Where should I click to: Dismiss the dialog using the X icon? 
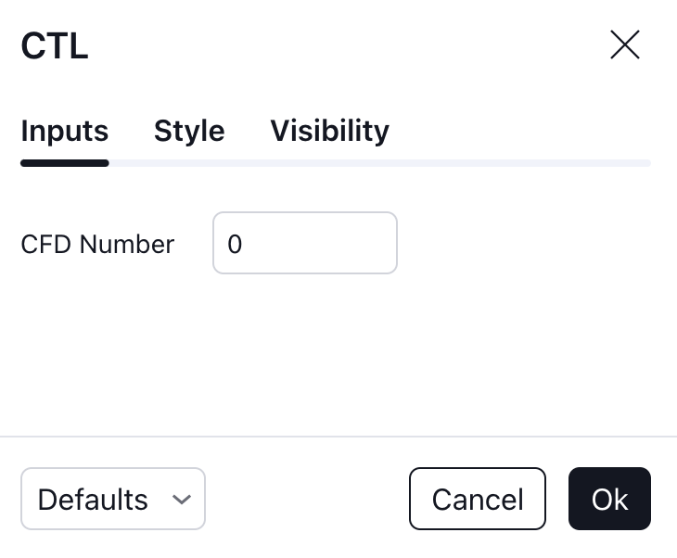tap(625, 44)
